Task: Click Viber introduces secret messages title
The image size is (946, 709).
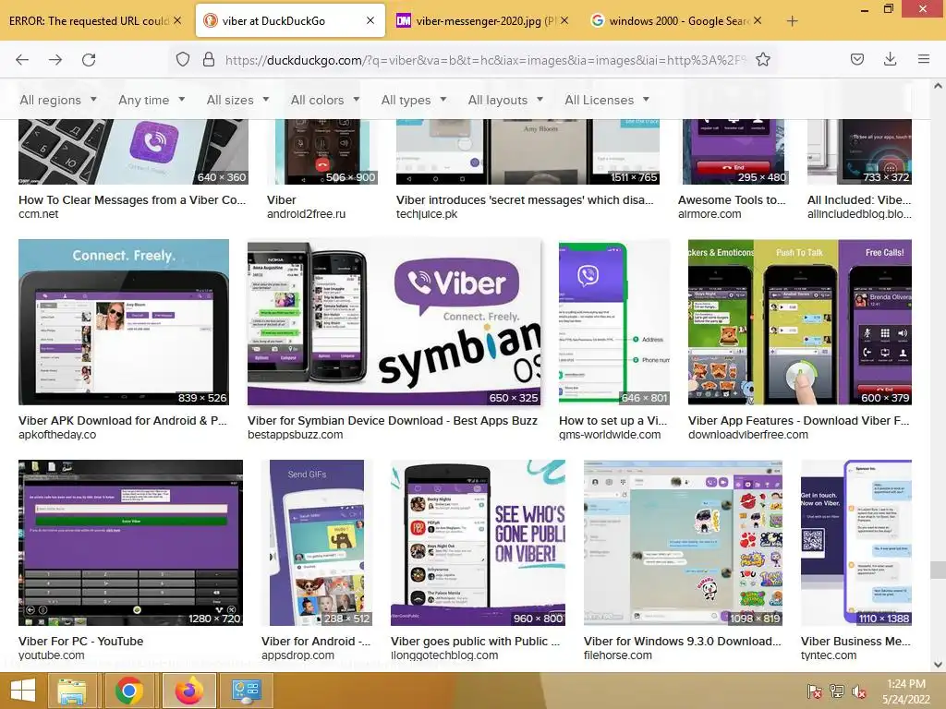Action: (x=525, y=200)
